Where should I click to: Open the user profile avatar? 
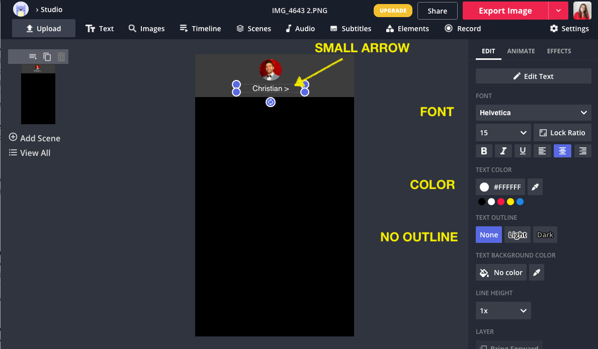tap(582, 10)
